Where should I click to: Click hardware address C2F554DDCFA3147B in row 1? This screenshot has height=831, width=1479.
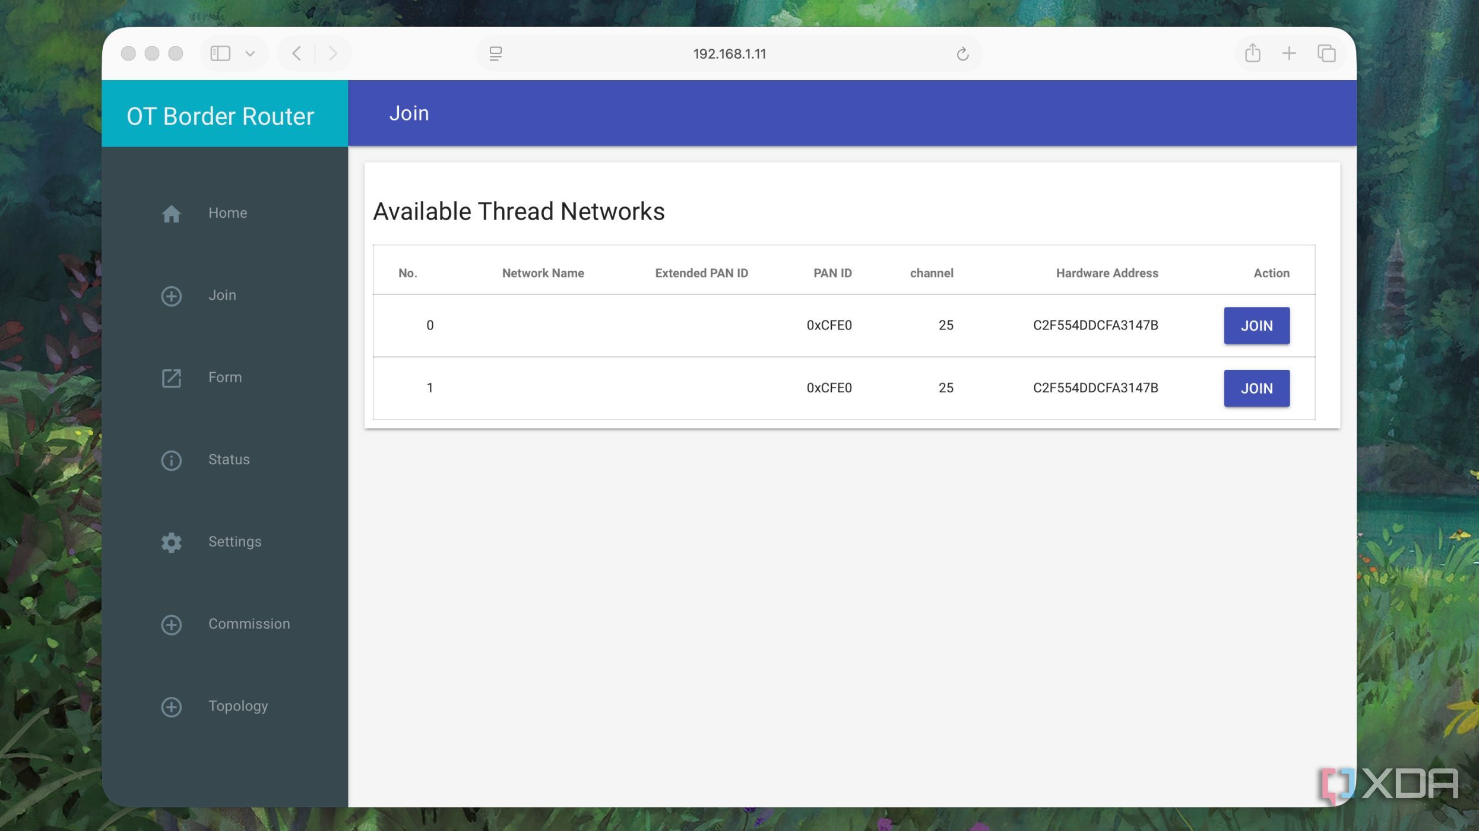click(x=1095, y=388)
